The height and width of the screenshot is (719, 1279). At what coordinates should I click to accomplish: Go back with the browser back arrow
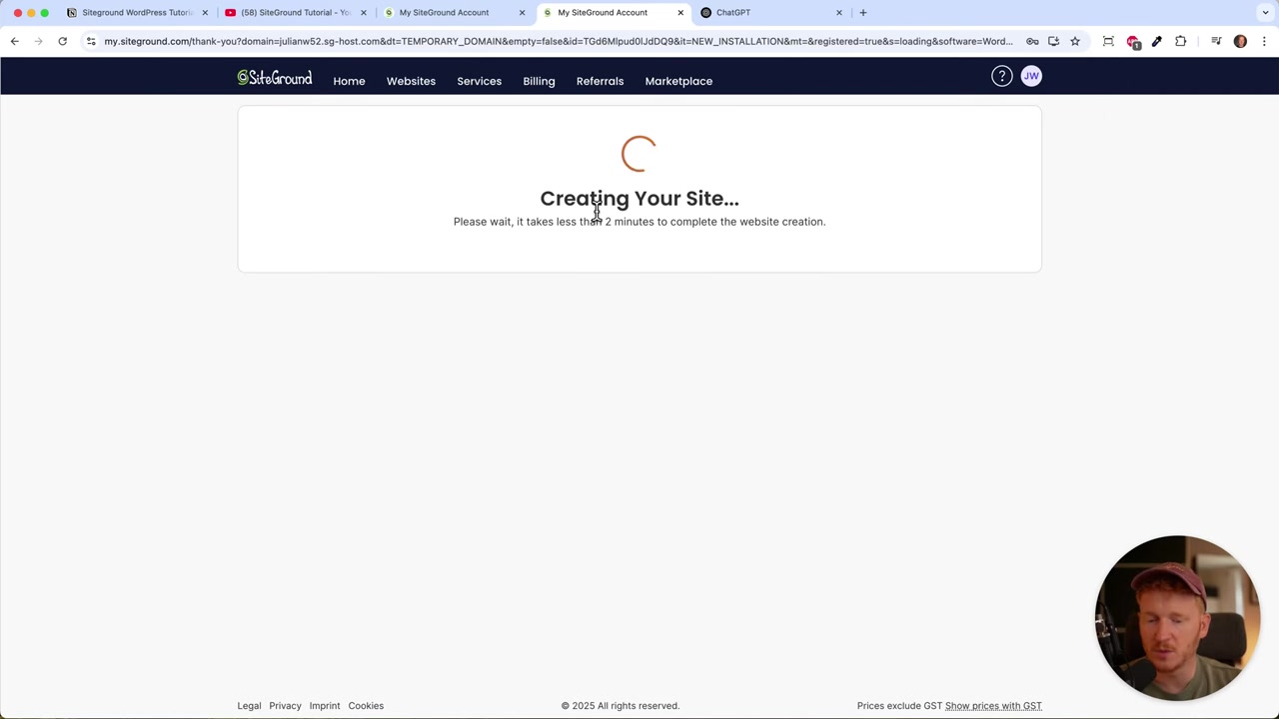(x=14, y=41)
